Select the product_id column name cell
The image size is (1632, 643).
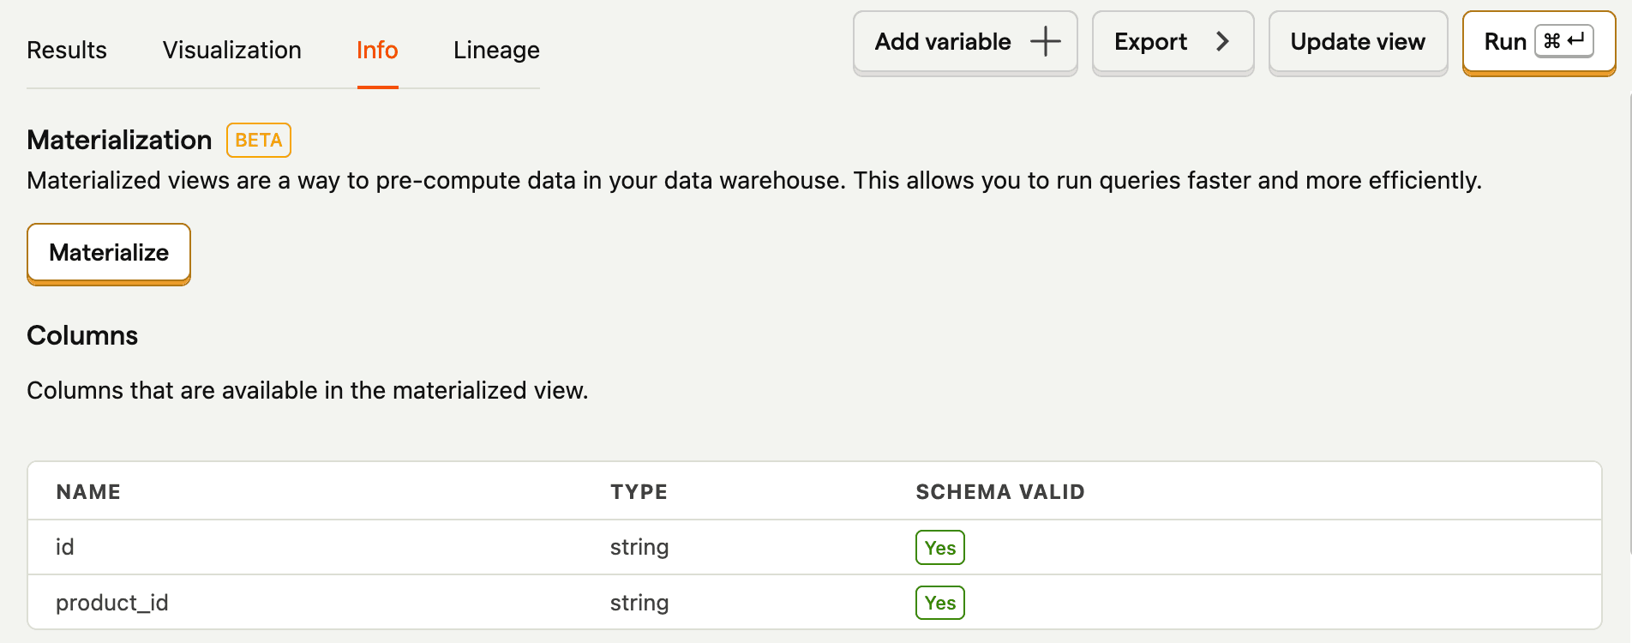(112, 603)
